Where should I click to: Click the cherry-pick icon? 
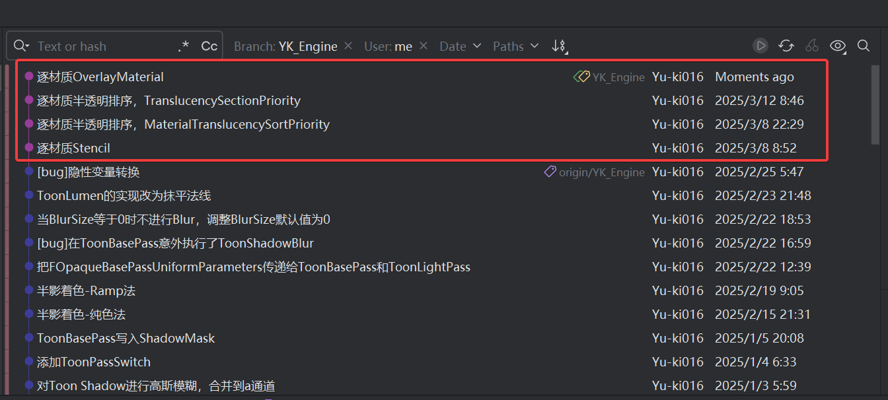[812, 46]
